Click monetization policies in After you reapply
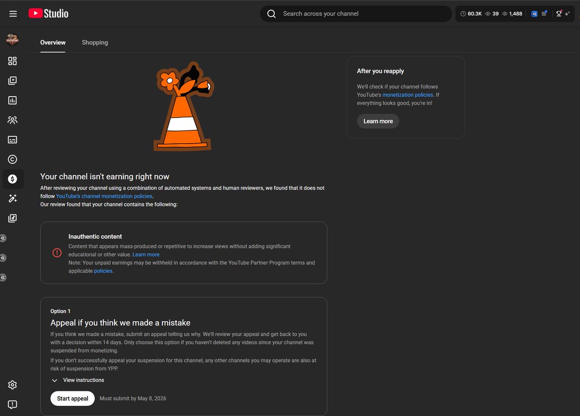580x416 pixels. pos(407,95)
